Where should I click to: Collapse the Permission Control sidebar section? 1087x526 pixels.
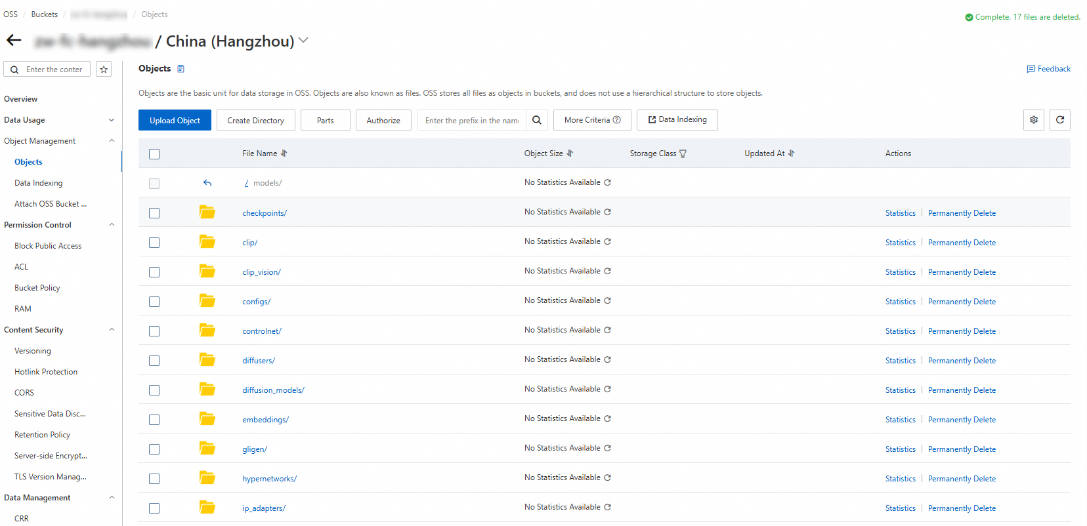click(112, 225)
